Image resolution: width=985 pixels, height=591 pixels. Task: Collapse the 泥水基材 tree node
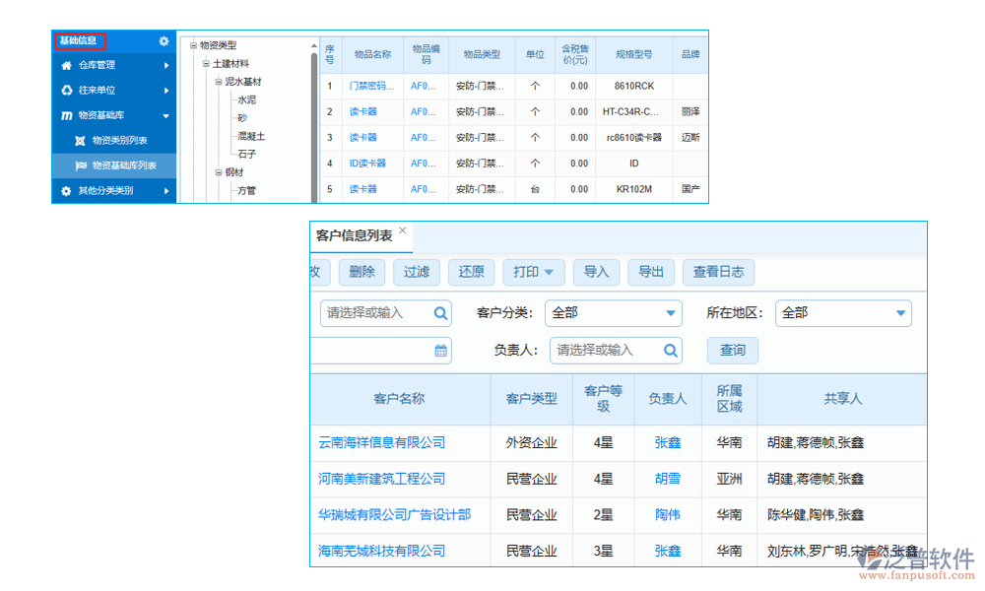(x=219, y=82)
